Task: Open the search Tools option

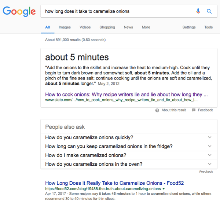Action: (208, 27)
